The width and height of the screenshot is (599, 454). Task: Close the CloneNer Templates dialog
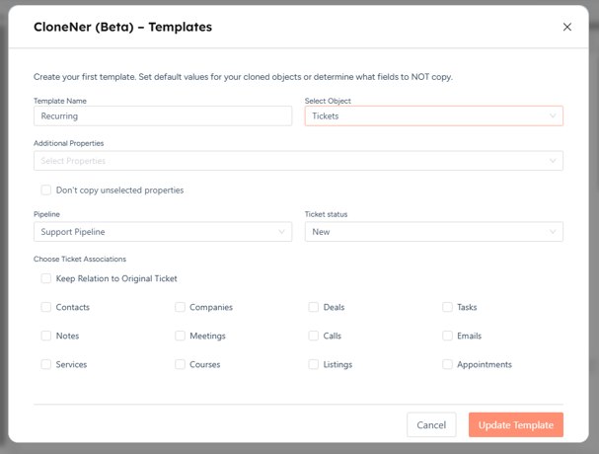(566, 27)
